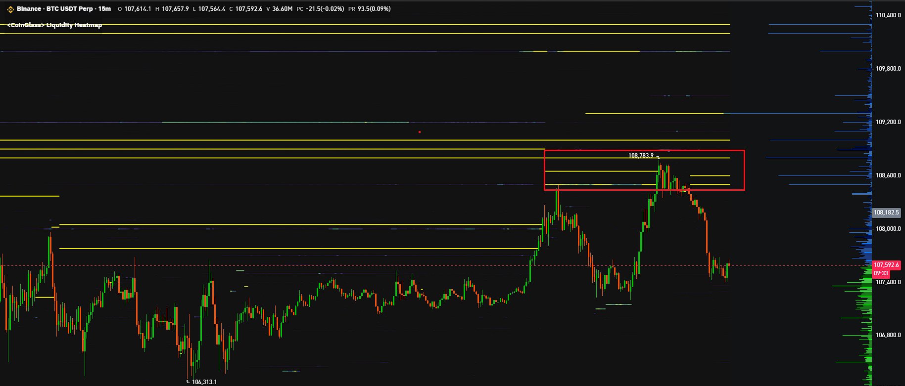Image resolution: width=905 pixels, height=386 pixels.
Task: Click the 107,400.0 price axis label
Action: [x=888, y=282]
